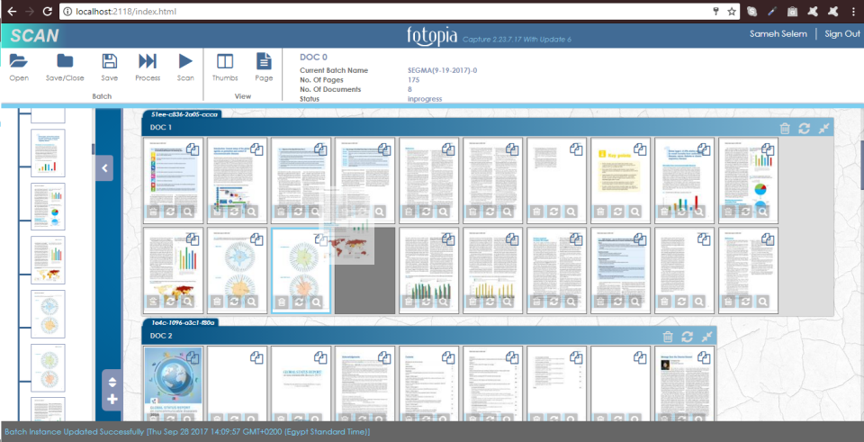Image resolution: width=864 pixels, height=442 pixels.
Task: Delete the globe cover page in DOC 2
Action: pyautogui.click(x=154, y=419)
